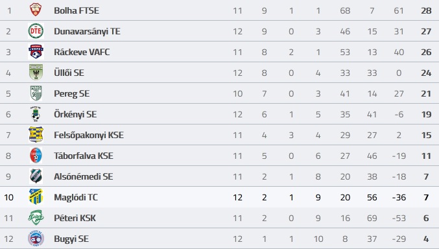Image resolution: width=439 pixels, height=249 pixels.
Task: Open the Péteri KSK team link
Action: point(75,218)
